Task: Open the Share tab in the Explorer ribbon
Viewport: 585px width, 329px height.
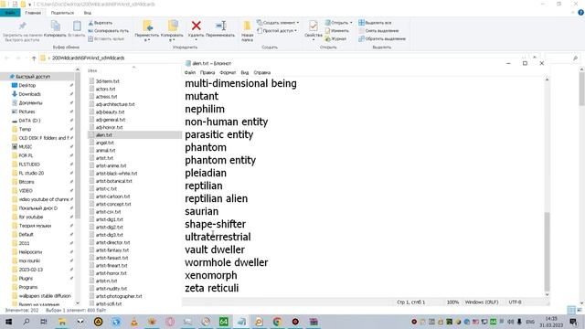Action: pos(62,13)
